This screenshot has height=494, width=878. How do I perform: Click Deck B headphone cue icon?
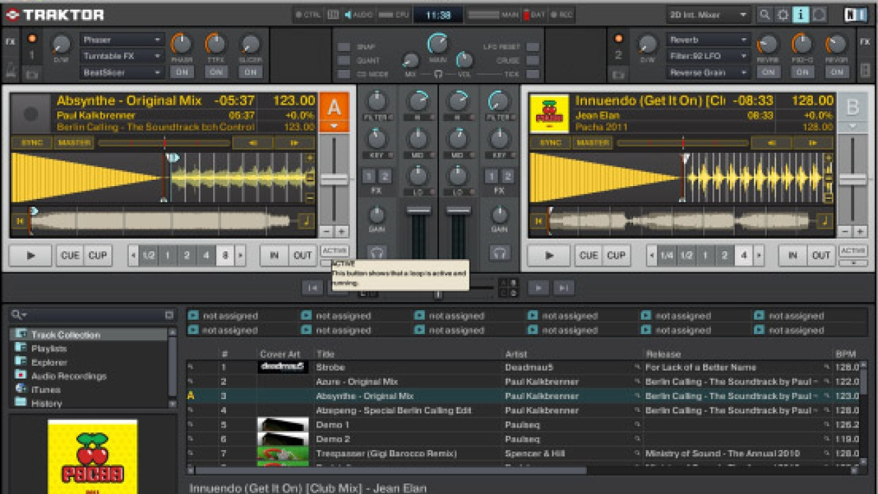[x=500, y=253]
